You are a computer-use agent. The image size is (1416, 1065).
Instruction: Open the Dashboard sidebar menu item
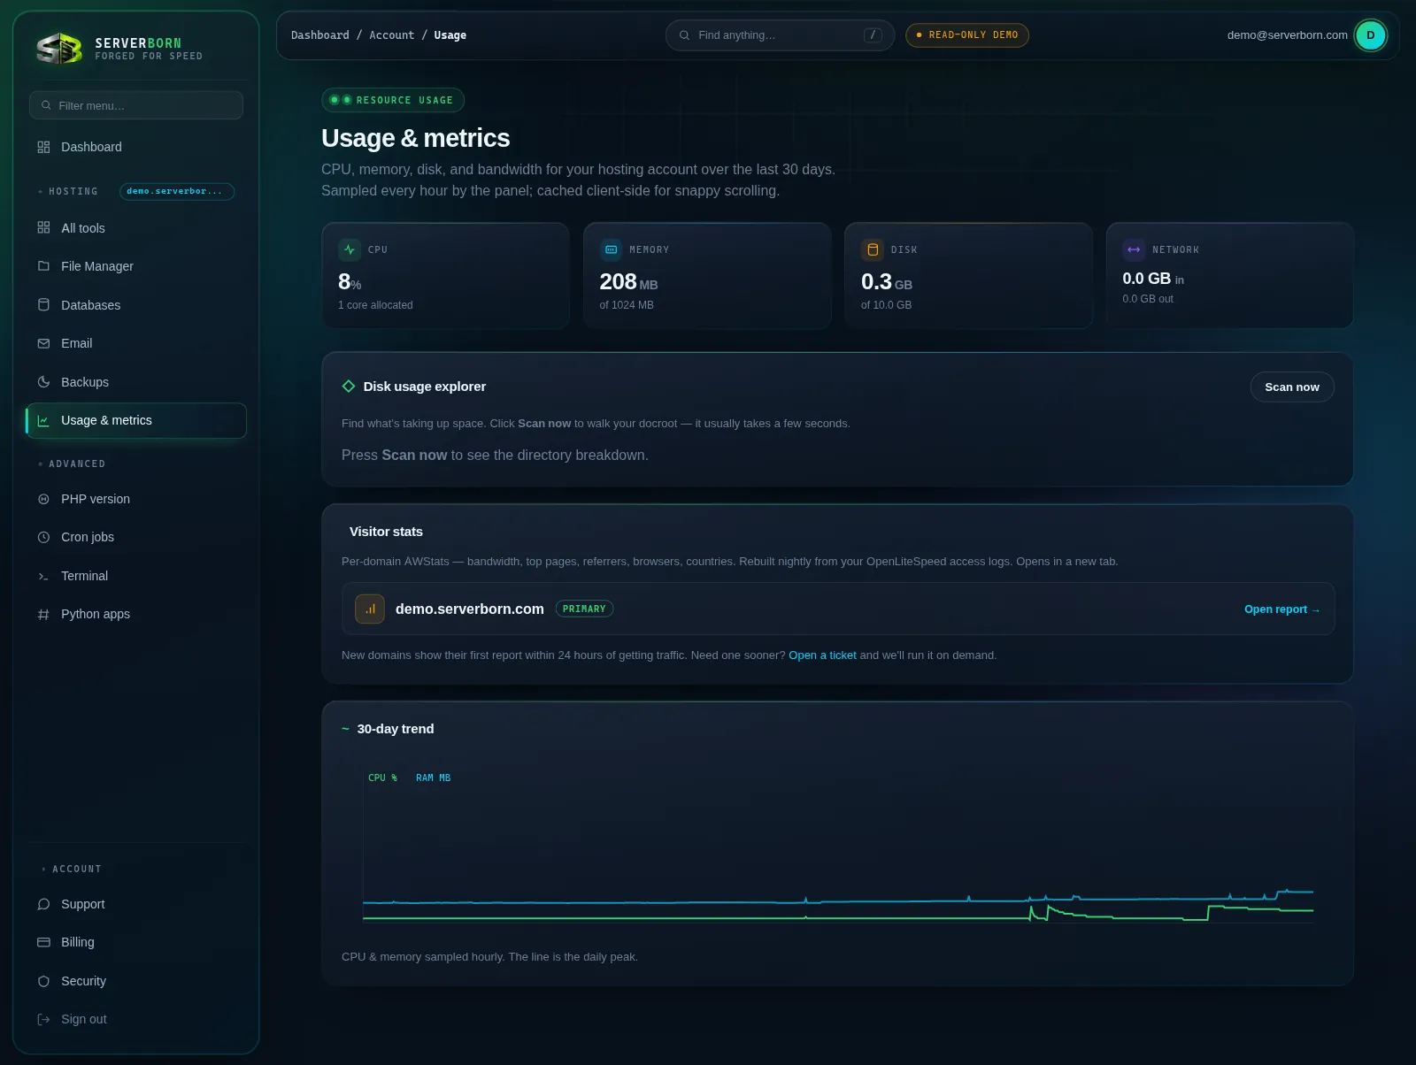click(136, 147)
